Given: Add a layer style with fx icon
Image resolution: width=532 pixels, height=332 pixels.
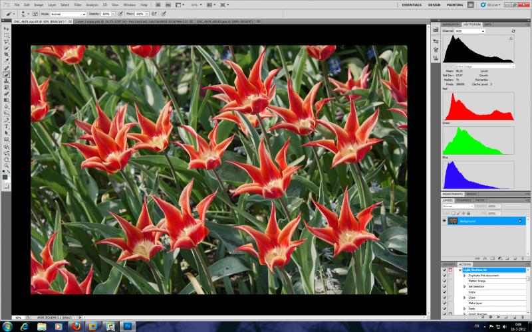Looking at the screenshot, I should 485,258.
